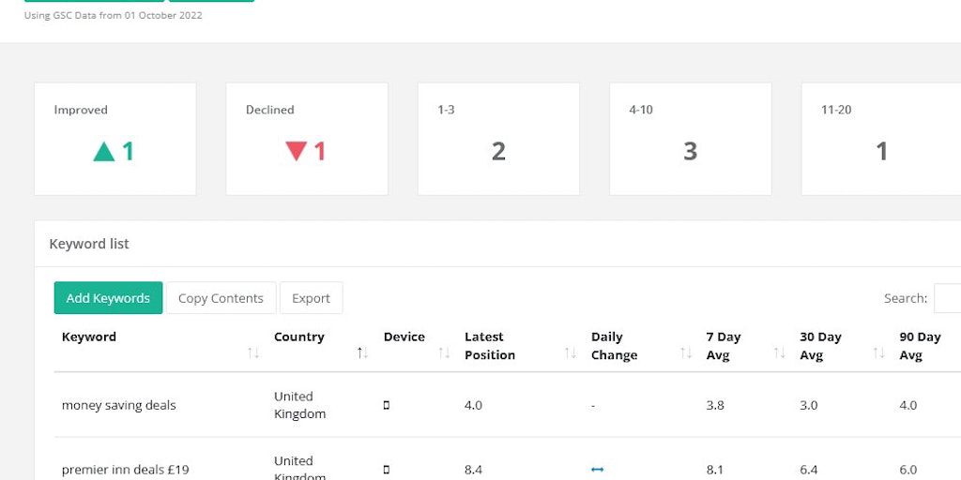961x480 pixels.
Task: Open the 1-3 positions card
Action: 498,139
